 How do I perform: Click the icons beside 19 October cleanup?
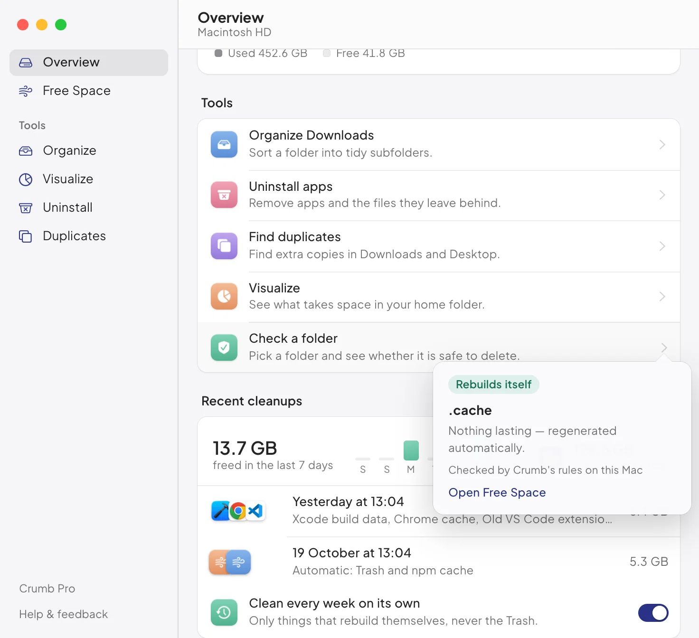point(230,562)
